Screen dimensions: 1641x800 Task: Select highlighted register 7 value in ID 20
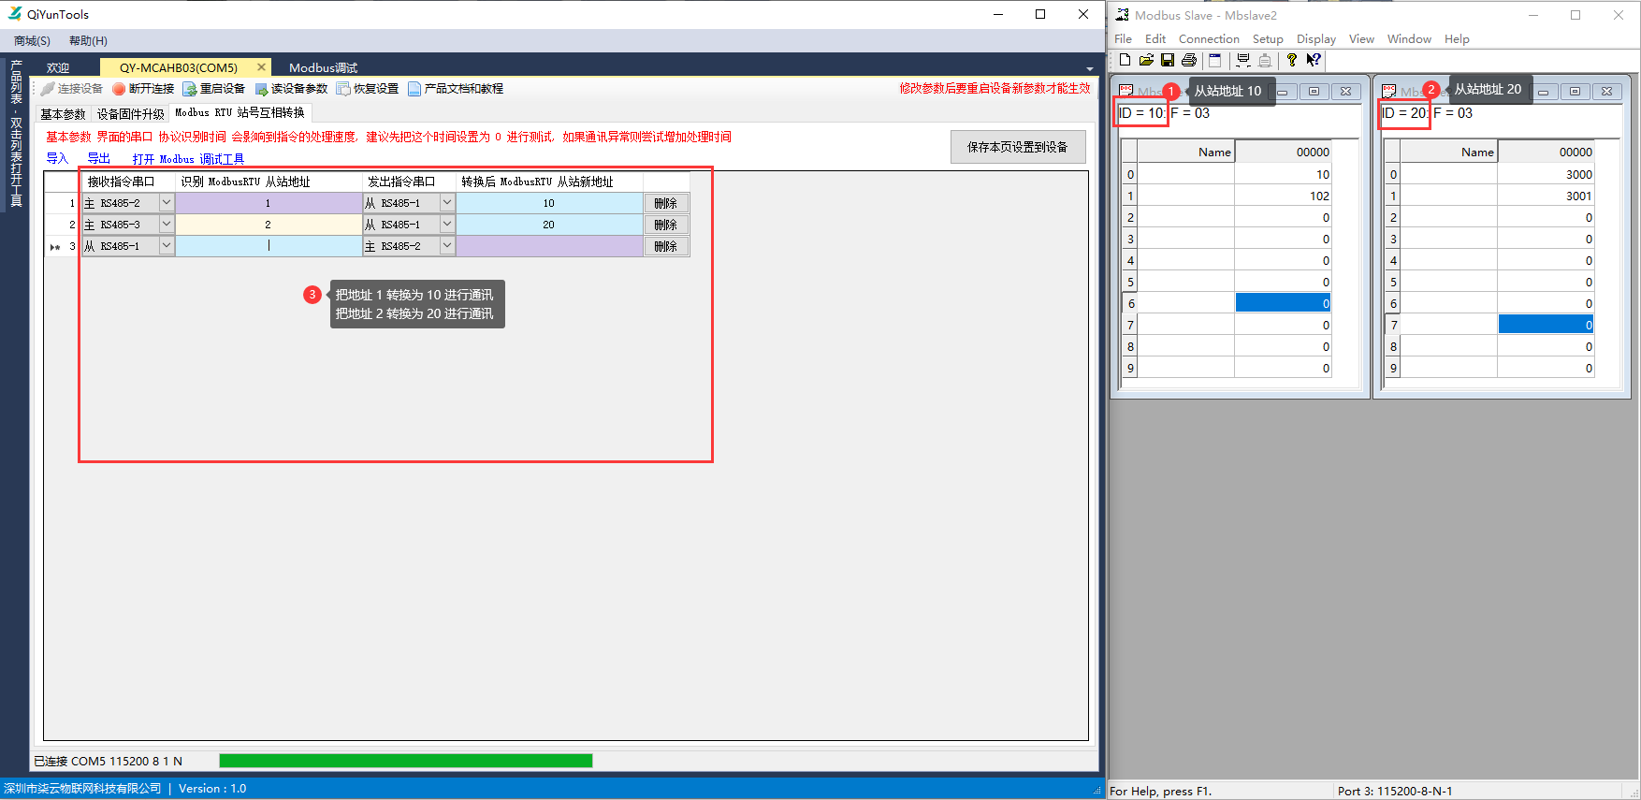coord(1546,325)
